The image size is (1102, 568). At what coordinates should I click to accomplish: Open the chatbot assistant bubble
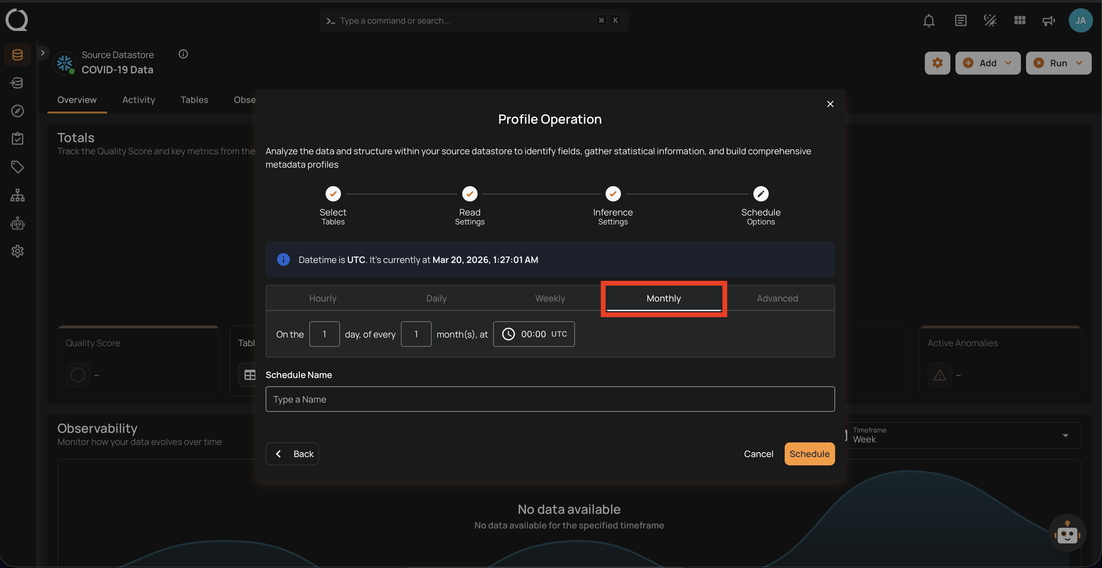1067,533
